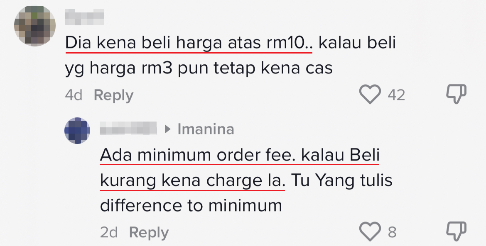
Task: Open the blurred username above minimum order reply
Action: (x=128, y=128)
